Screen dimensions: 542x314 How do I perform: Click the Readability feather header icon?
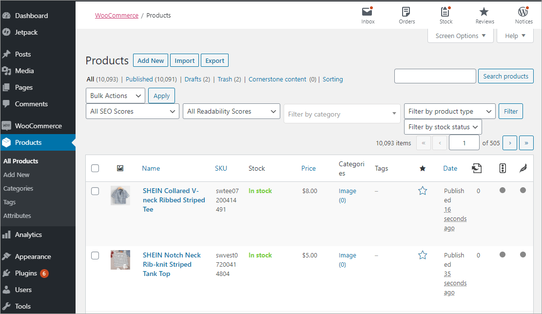[x=523, y=168]
